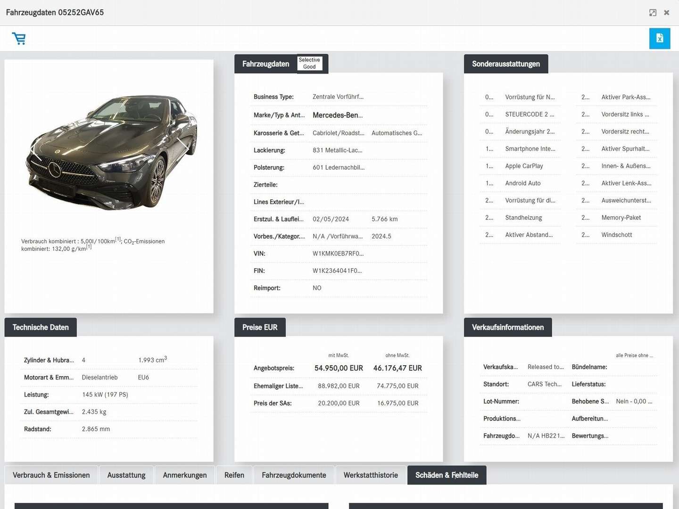The width and height of the screenshot is (679, 509).
Task: Select the Verbrauch & Emissionen tab
Action: tap(51, 475)
